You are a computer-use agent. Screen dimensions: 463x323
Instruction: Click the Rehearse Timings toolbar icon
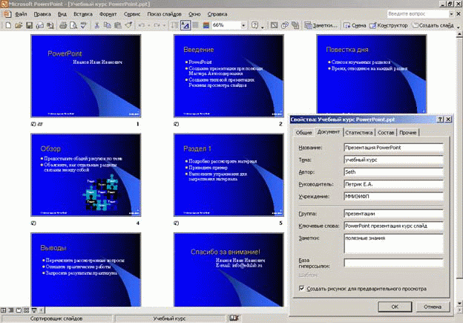[285, 25]
